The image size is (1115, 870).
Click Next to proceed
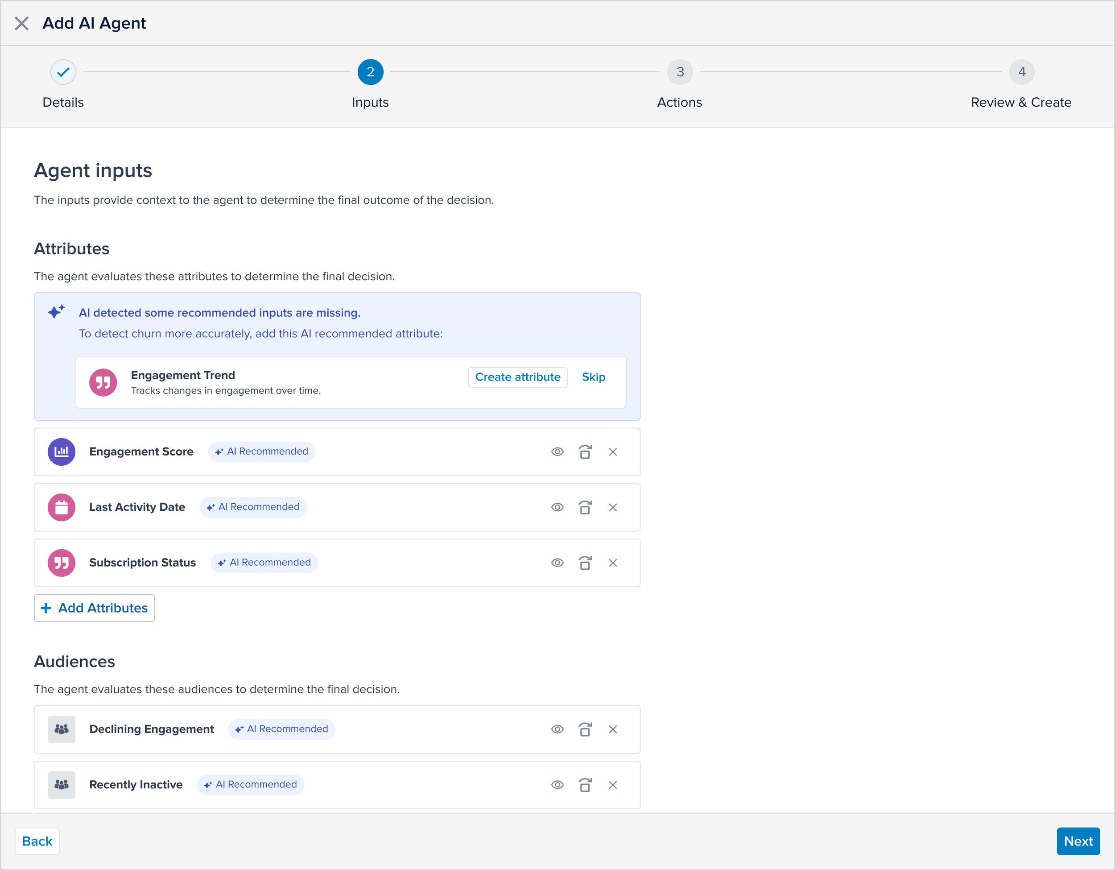click(x=1078, y=841)
